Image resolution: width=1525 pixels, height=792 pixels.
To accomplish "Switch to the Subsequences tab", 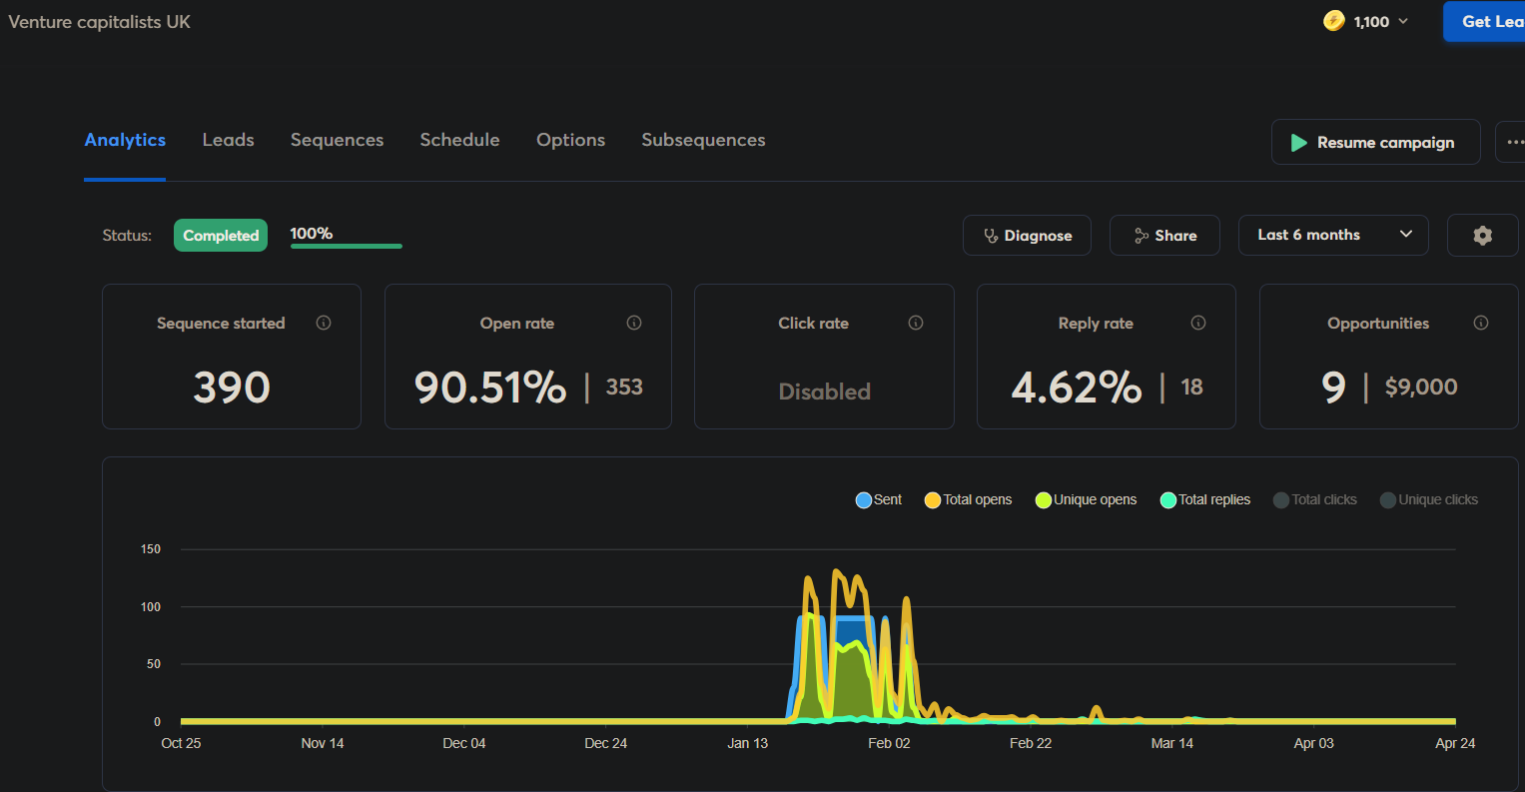I will click(x=703, y=140).
